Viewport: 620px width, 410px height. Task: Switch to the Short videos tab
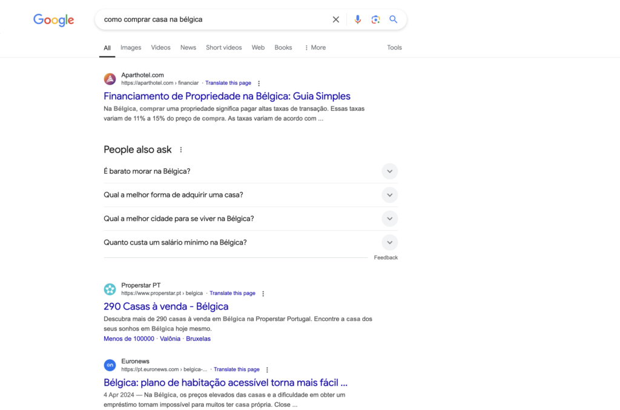point(224,47)
